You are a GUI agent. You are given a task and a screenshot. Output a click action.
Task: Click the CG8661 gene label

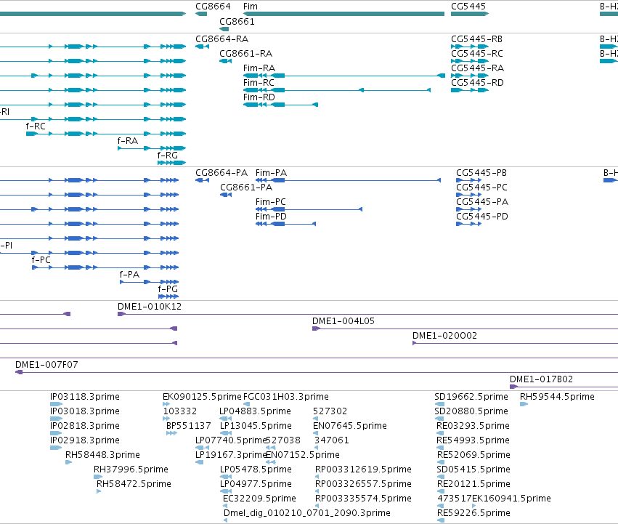click(x=237, y=21)
